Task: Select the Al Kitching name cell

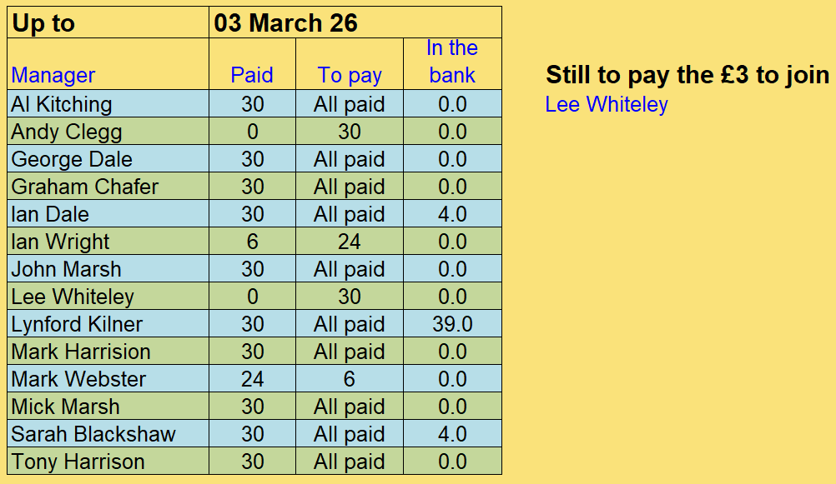Action: (62, 104)
